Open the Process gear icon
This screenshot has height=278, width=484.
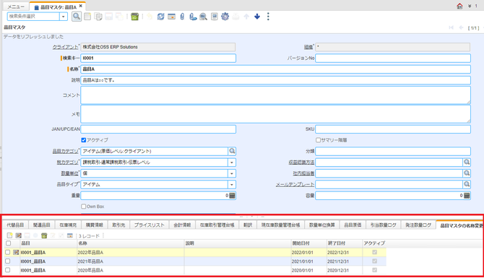coord(225,17)
